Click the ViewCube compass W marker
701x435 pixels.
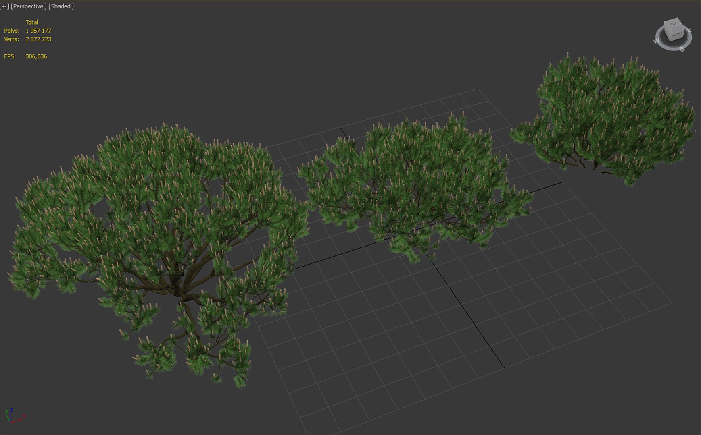(x=656, y=41)
